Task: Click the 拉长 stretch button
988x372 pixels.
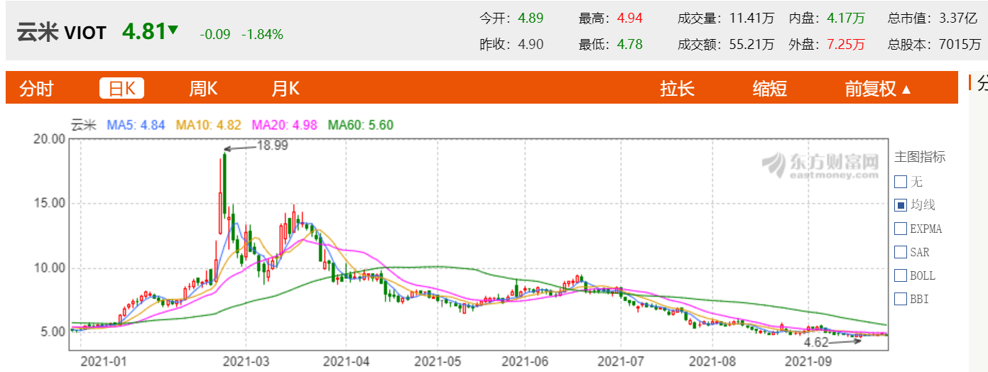Action: pyautogui.click(x=677, y=89)
